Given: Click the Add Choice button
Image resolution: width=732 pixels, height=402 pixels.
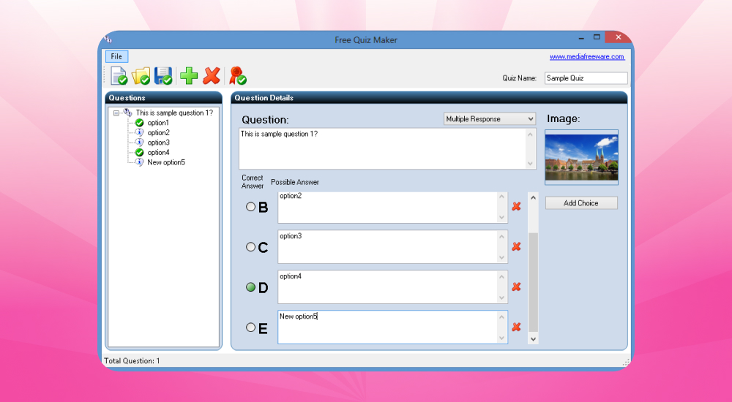Looking at the screenshot, I should pyautogui.click(x=581, y=203).
